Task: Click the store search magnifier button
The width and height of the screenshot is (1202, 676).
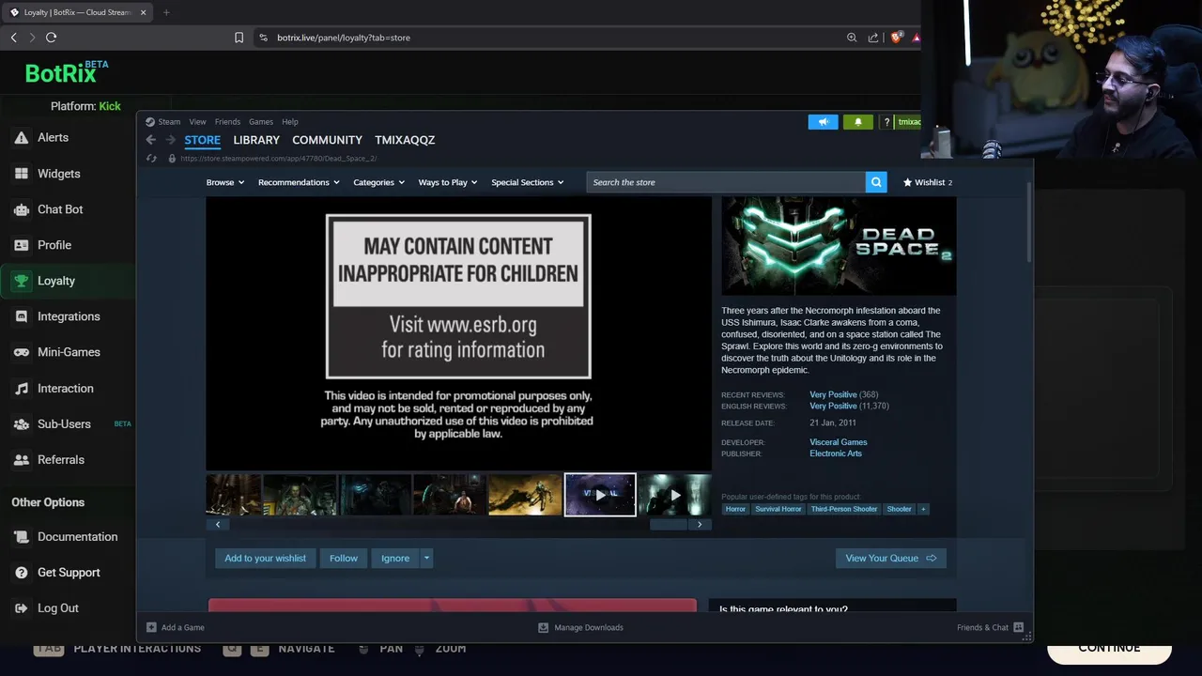Action: [876, 182]
